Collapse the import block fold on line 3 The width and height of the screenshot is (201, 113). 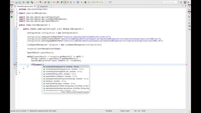coord(18,13)
